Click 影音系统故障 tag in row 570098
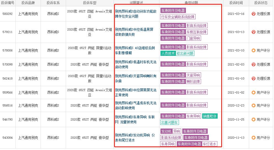The image size is (274, 150). coord(196,64)
